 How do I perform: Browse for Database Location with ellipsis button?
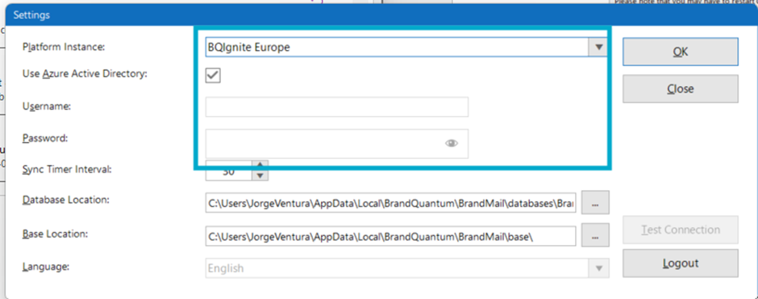(595, 203)
